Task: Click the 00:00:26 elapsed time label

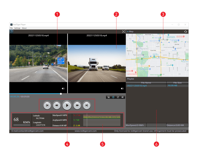Action: tap(15, 97)
